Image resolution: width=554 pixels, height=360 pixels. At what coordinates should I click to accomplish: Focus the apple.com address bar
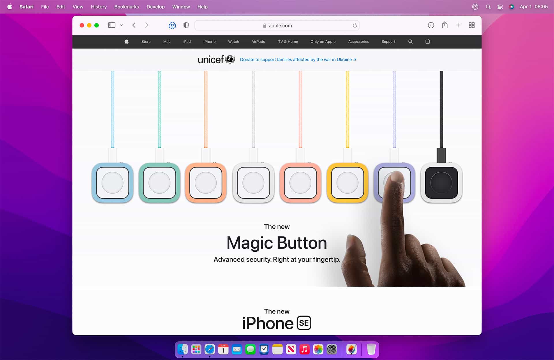click(x=277, y=25)
